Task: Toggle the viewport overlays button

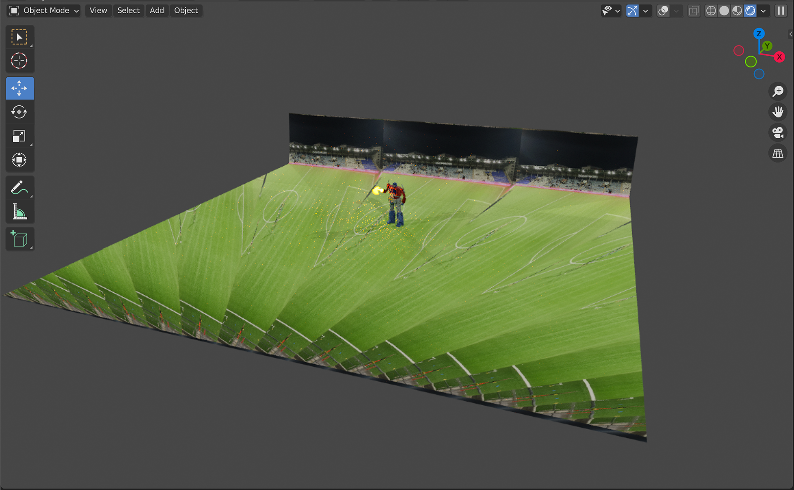Action: pyautogui.click(x=663, y=11)
